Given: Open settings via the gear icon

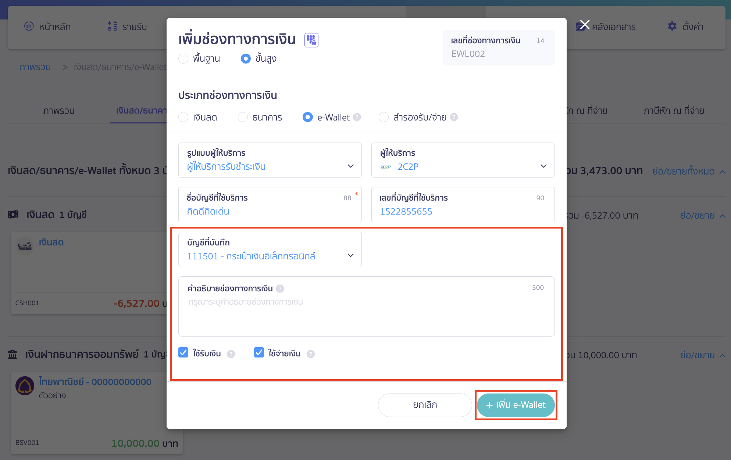Looking at the screenshot, I should pyautogui.click(x=672, y=26).
